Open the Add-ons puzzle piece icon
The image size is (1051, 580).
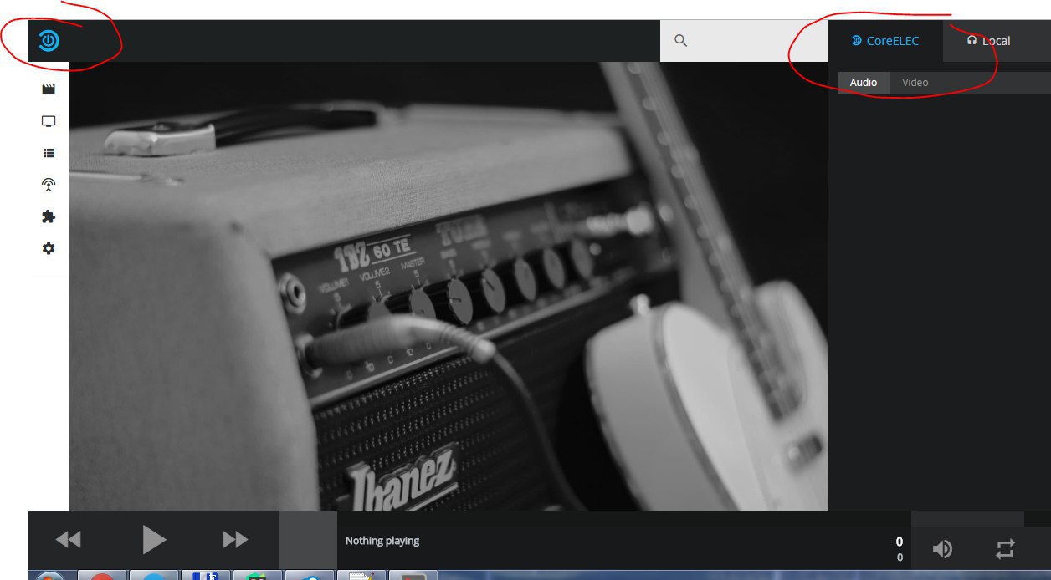(49, 216)
